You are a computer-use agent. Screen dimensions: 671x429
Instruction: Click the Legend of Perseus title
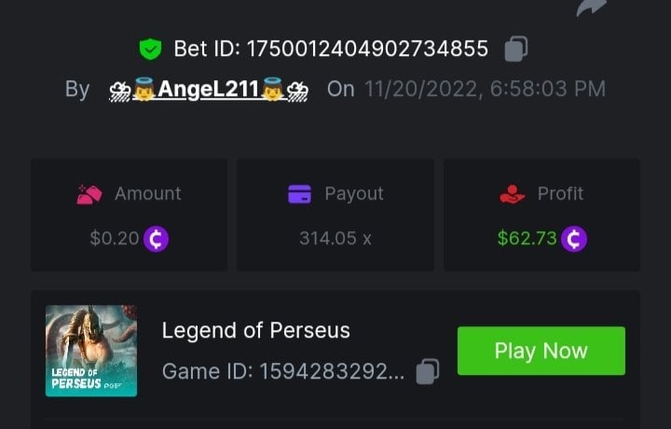pos(256,330)
